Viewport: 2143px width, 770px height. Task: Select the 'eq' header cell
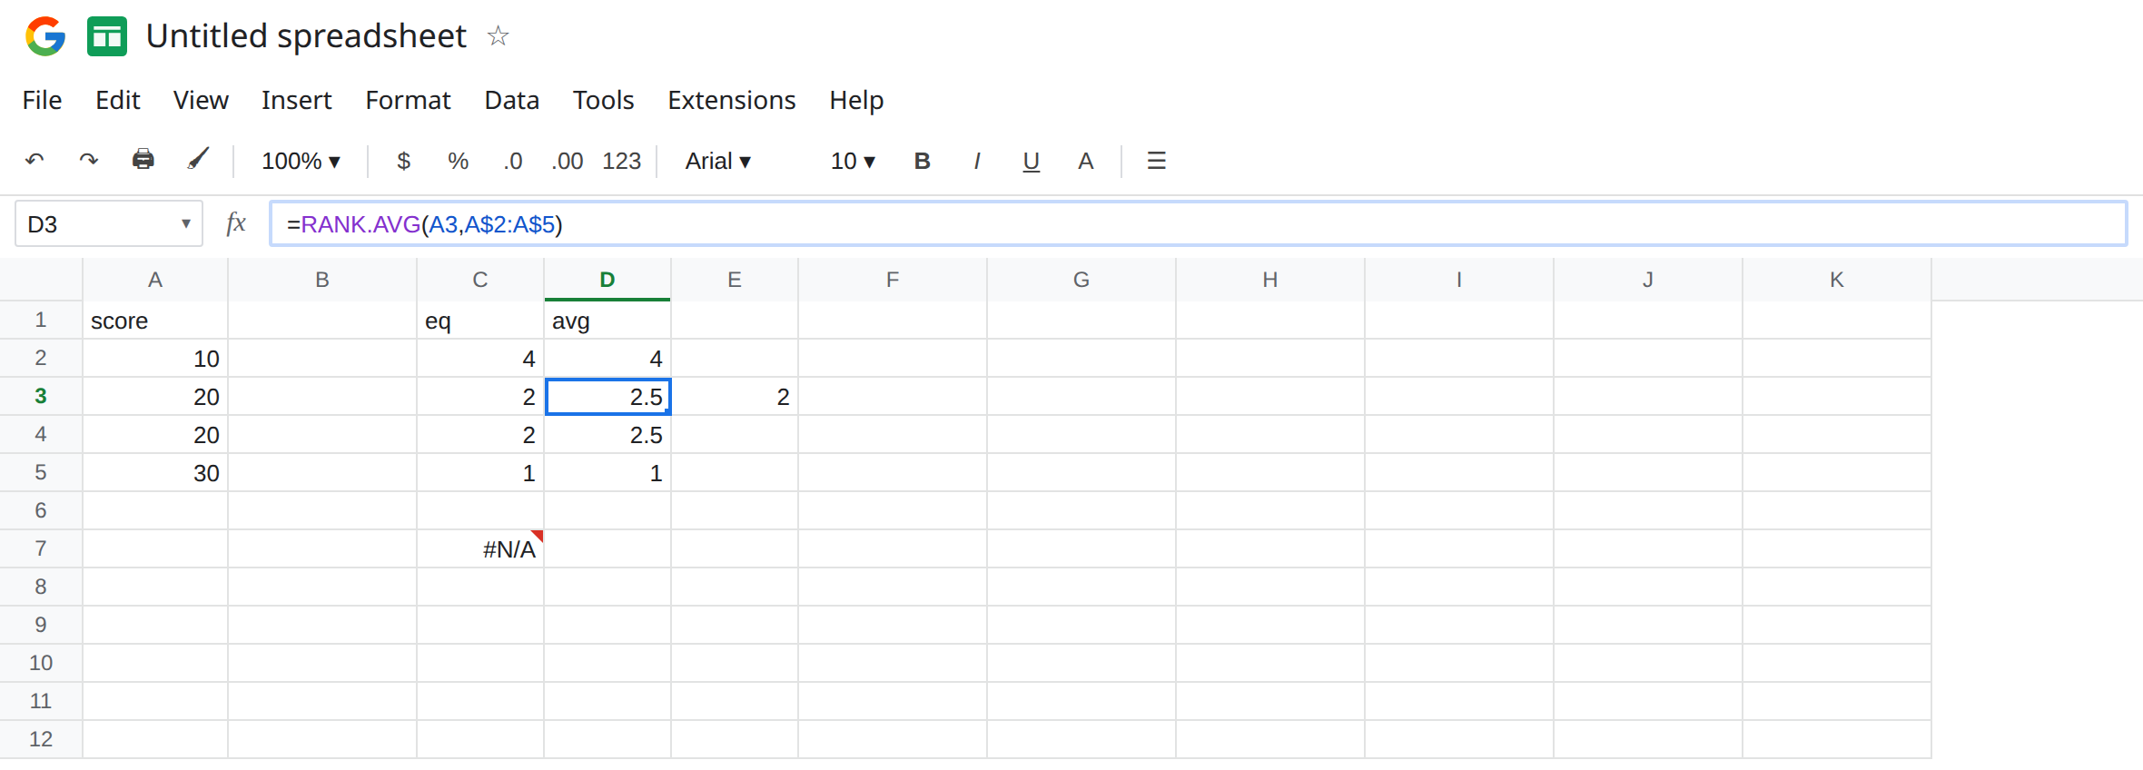coord(480,320)
